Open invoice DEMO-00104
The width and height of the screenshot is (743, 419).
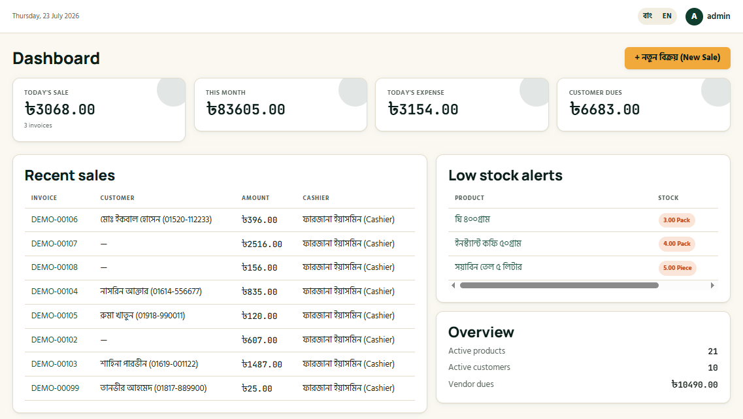pyautogui.click(x=54, y=292)
